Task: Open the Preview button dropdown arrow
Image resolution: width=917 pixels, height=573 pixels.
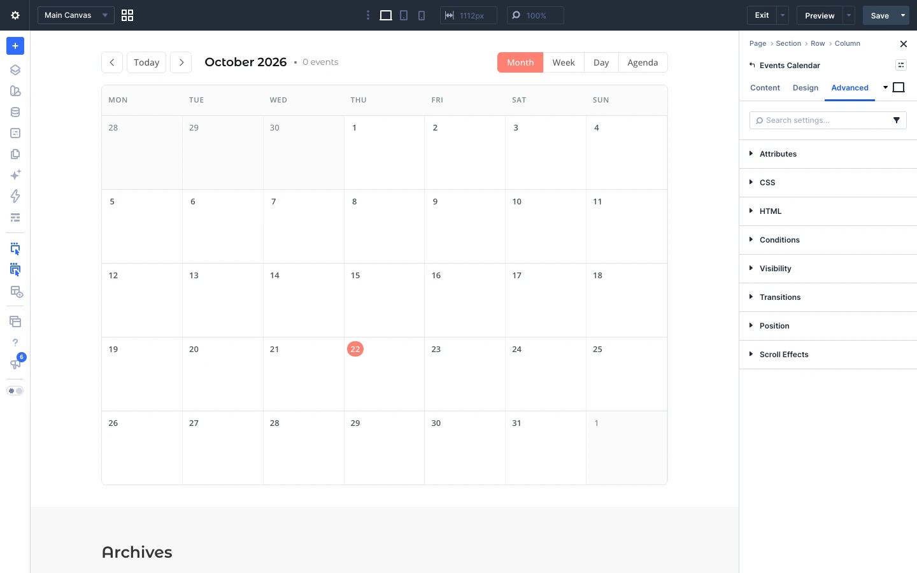Action: coord(849,15)
